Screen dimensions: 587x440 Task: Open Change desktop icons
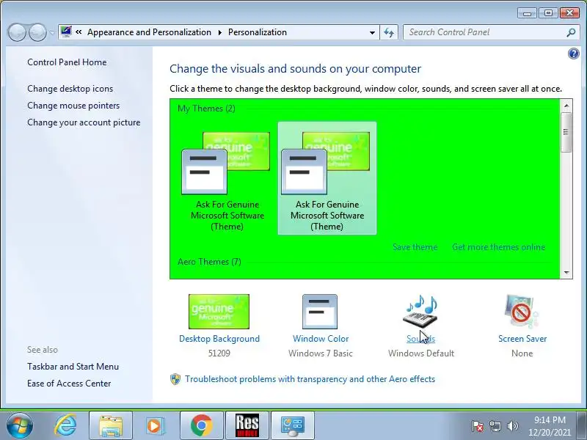pyautogui.click(x=70, y=89)
